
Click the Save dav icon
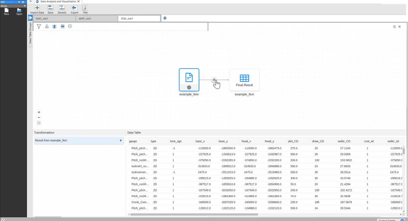(50, 8)
